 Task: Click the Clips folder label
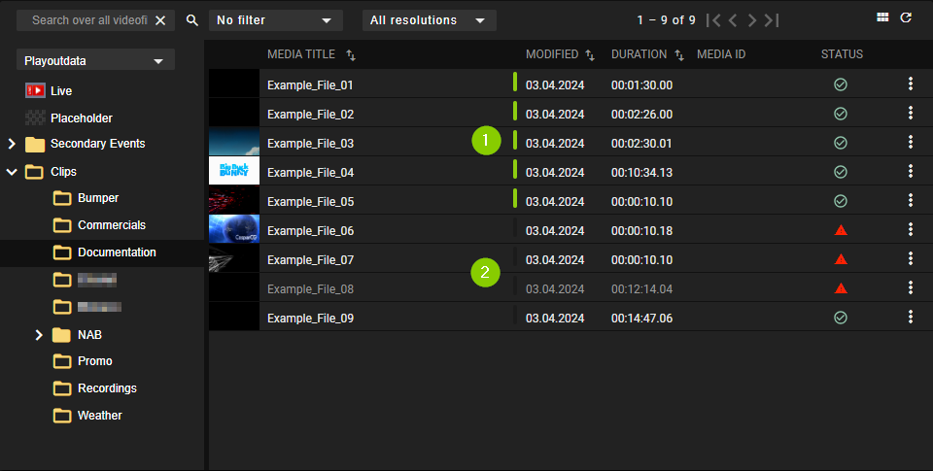pyautogui.click(x=63, y=172)
